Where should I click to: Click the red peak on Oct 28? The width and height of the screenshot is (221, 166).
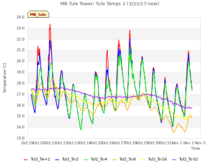[130, 30]
